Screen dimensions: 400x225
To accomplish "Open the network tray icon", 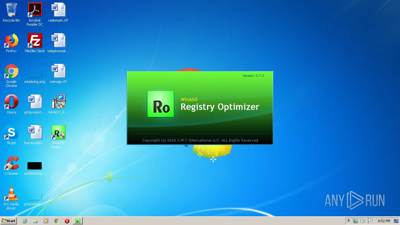I will tap(355, 221).
